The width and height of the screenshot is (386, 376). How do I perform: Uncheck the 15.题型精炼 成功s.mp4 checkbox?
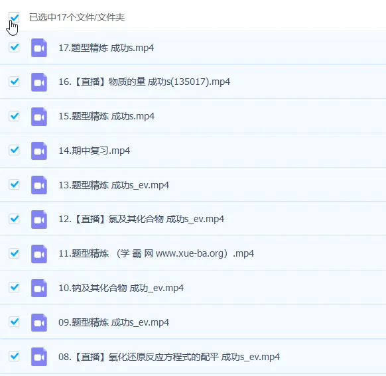coord(14,116)
